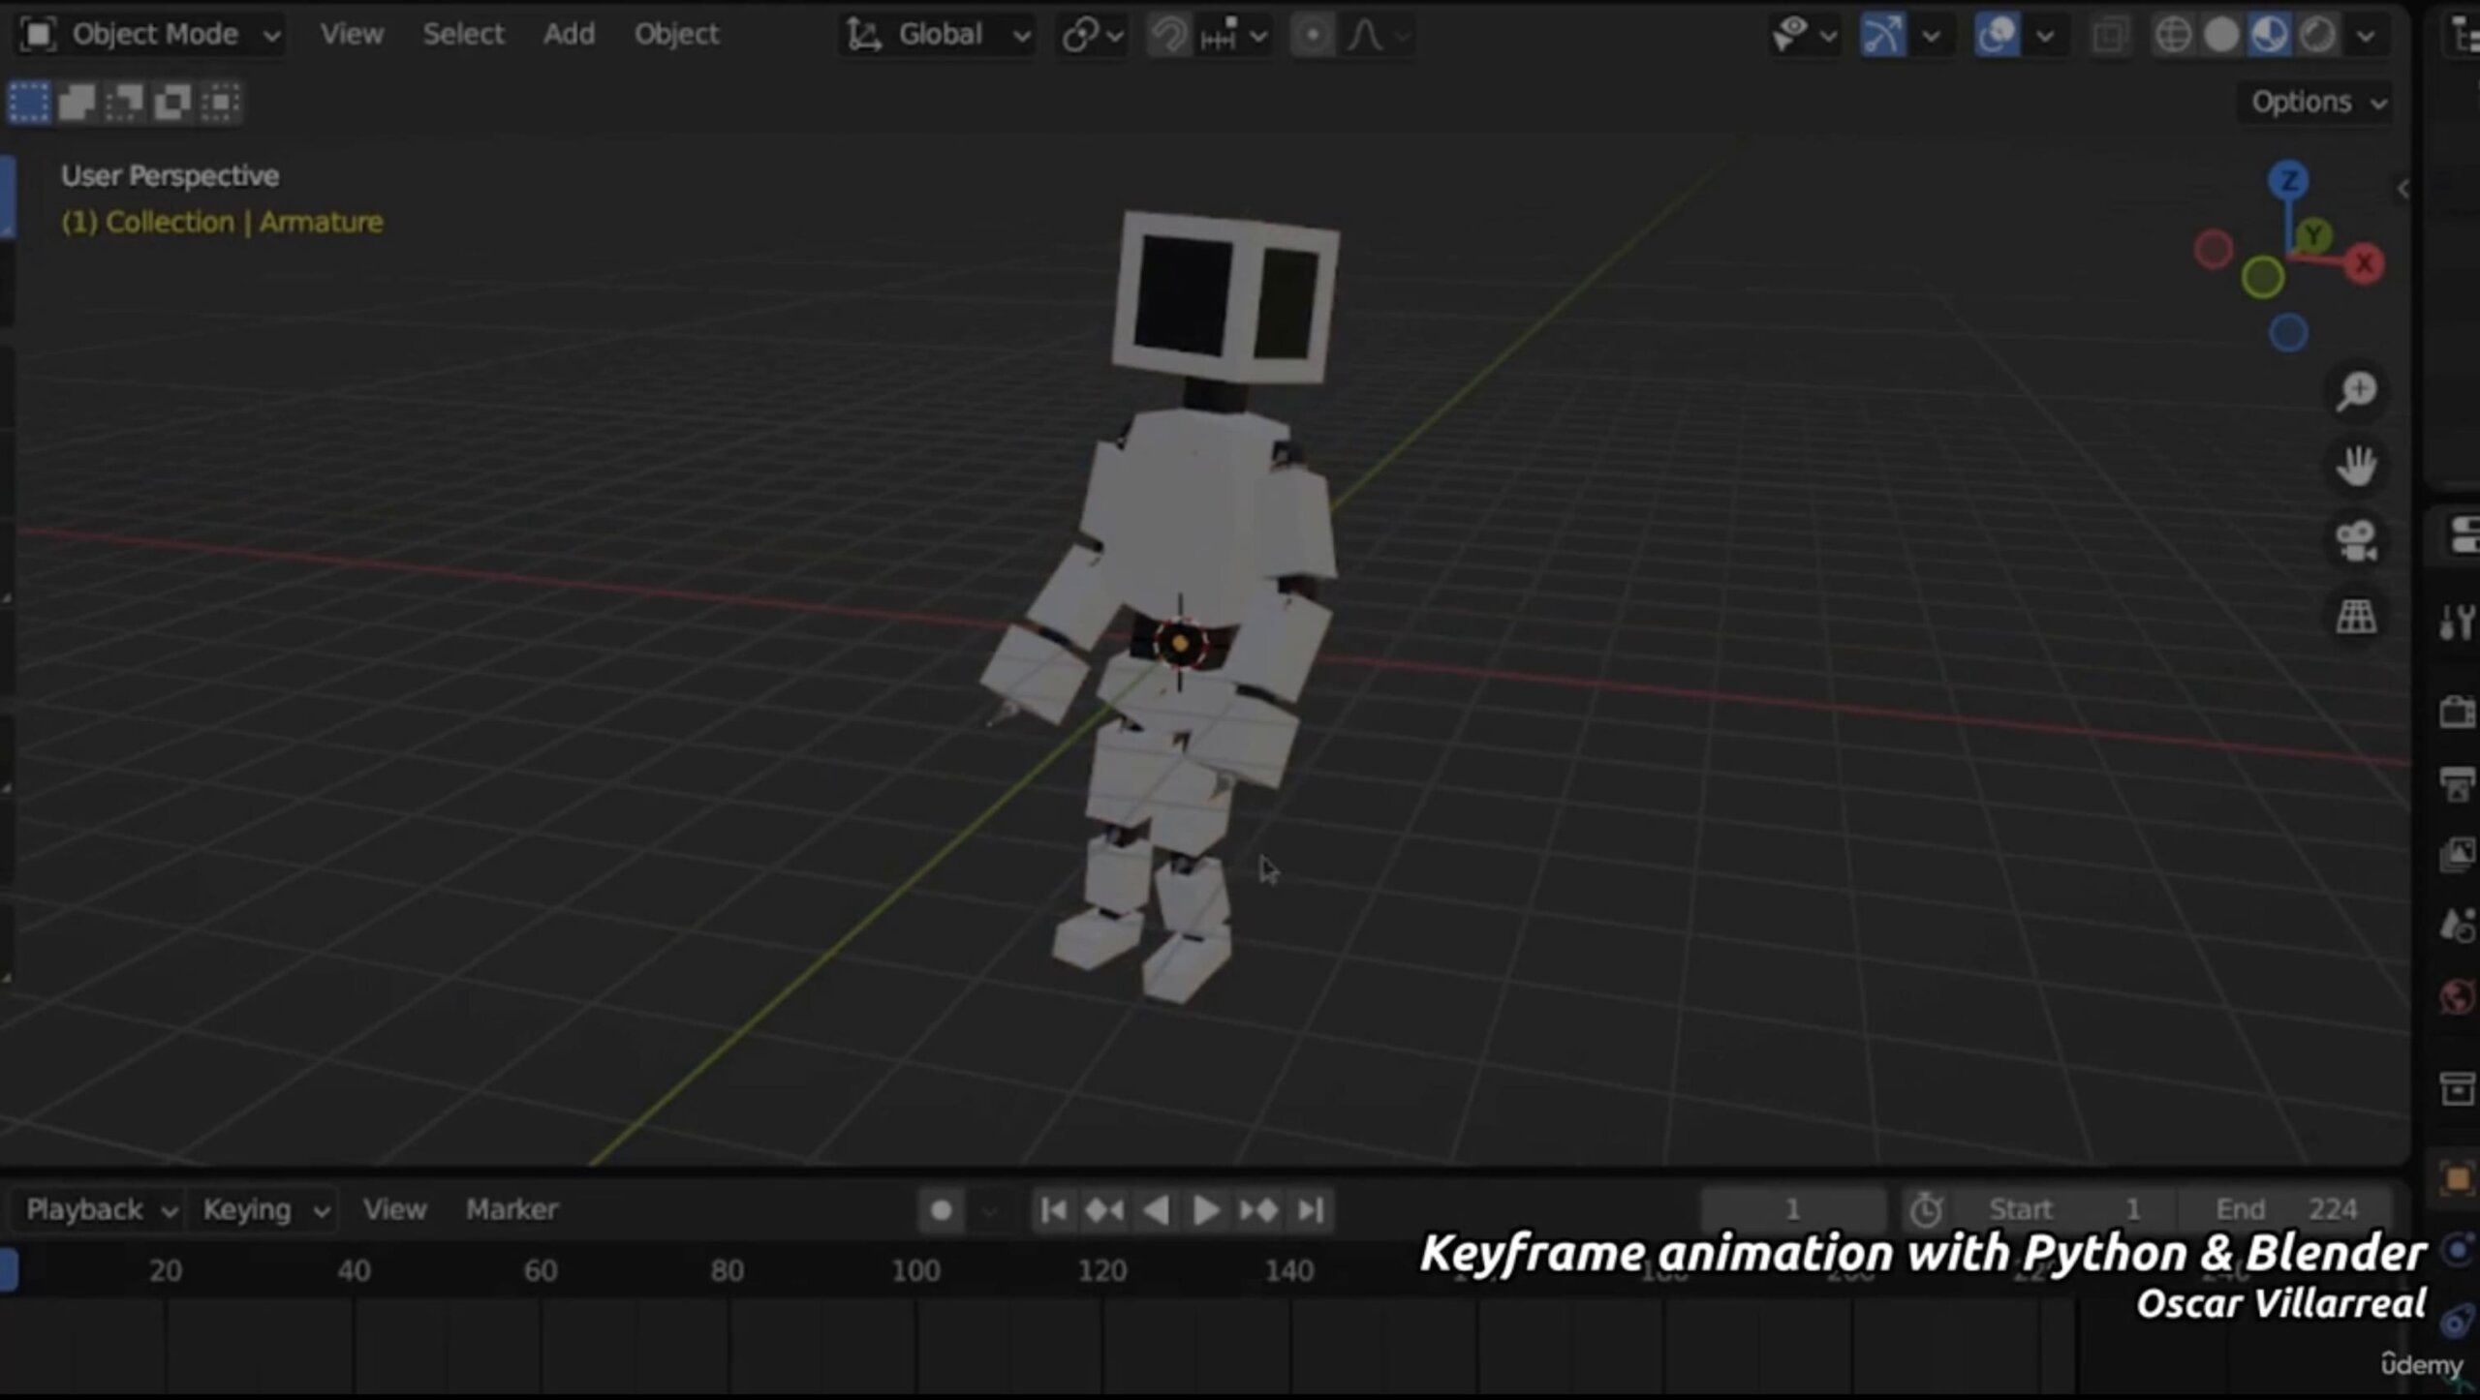Expand the Object Mode dropdown
2480x1400 pixels.
[146, 32]
